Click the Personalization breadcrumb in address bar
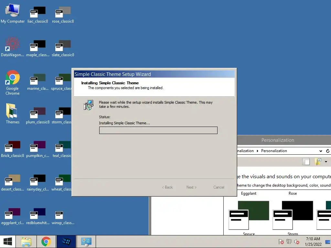Screen dimensions: 331x248 click(x=274, y=151)
